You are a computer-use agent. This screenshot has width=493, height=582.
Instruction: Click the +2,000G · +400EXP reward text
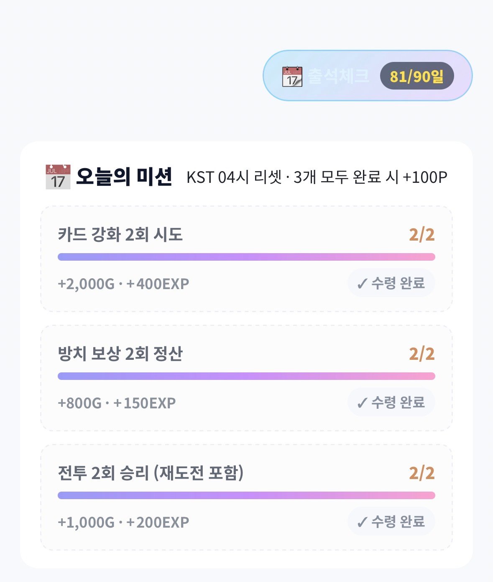[x=123, y=284]
